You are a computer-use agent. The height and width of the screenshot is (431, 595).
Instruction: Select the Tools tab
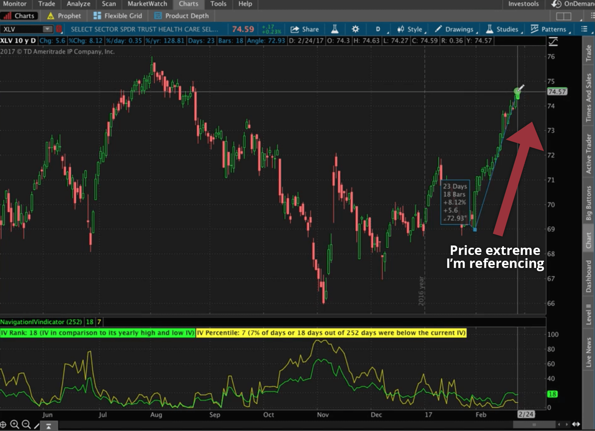click(x=218, y=4)
